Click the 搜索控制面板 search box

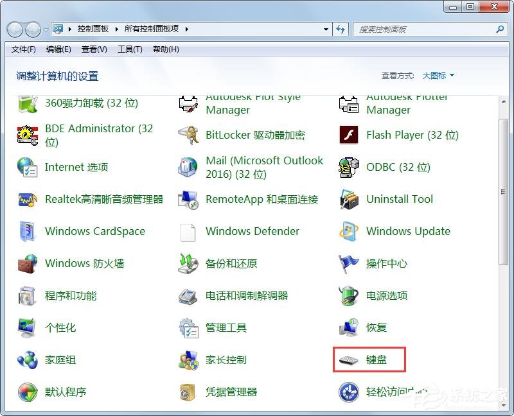click(x=424, y=29)
